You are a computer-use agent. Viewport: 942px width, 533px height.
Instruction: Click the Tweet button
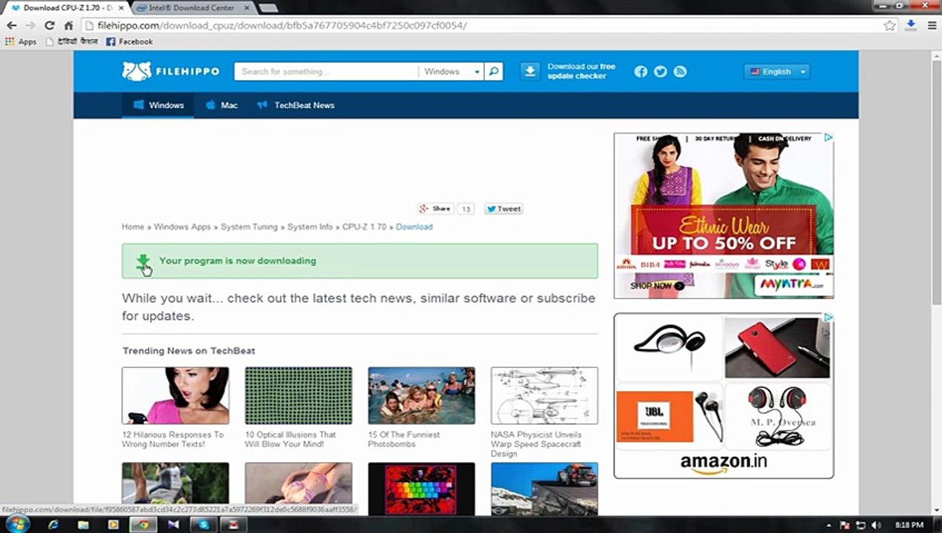(504, 209)
